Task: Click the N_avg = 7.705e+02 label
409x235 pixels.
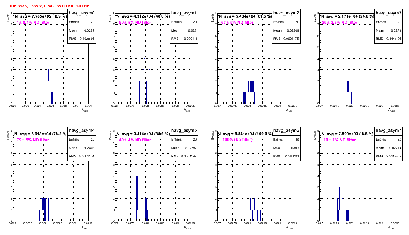Action: coord(40,16)
